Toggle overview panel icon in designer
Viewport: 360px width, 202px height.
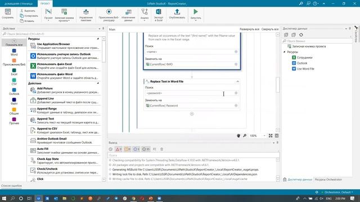(277, 136)
